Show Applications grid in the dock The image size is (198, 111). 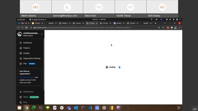click(x=179, y=108)
